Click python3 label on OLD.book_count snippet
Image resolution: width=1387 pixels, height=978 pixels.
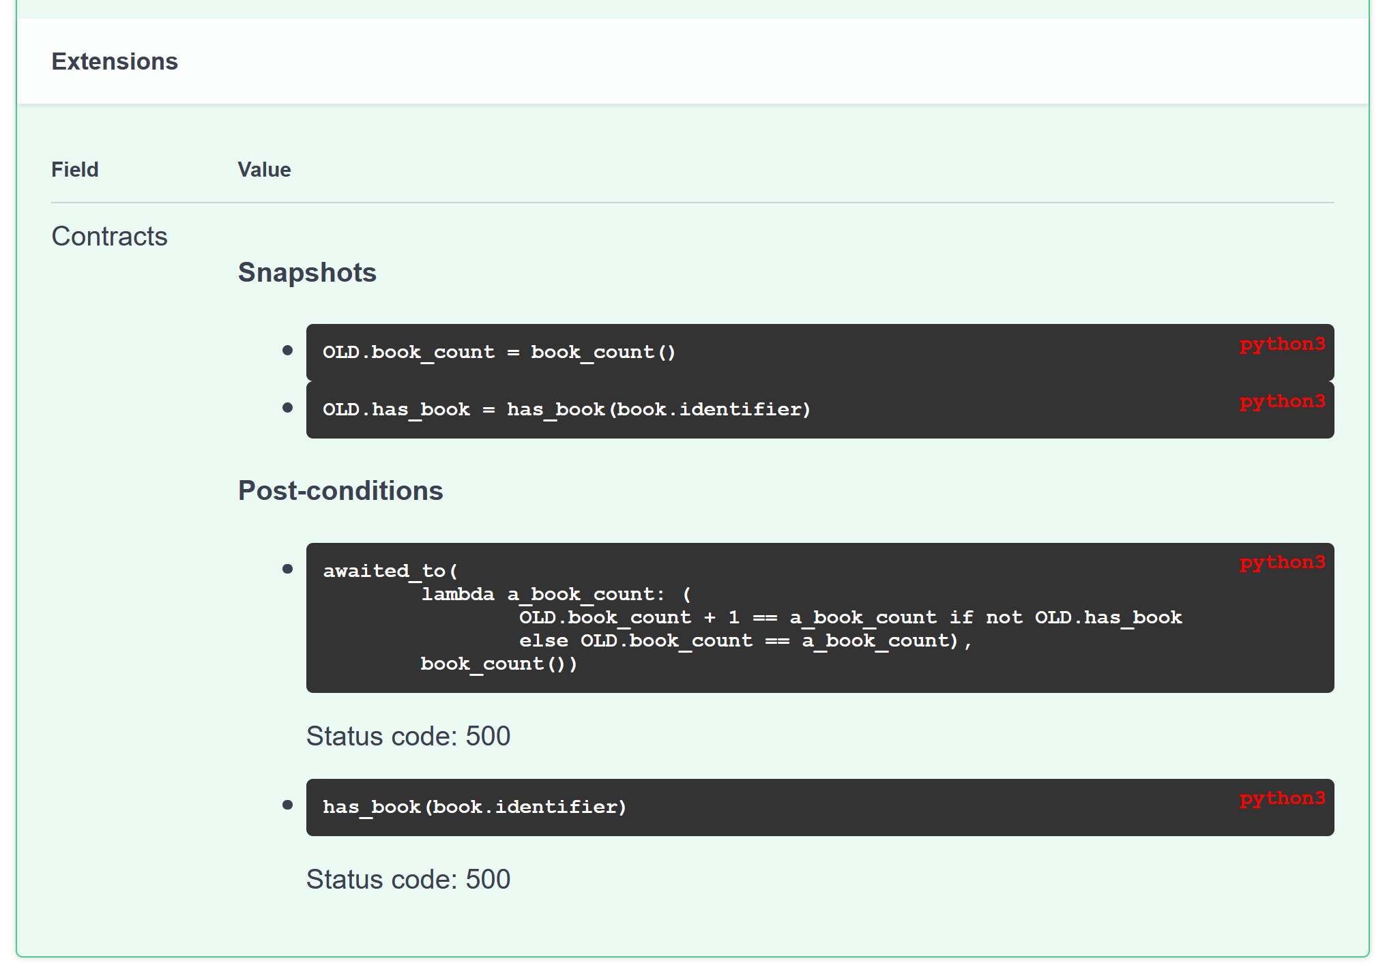coord(1282,344)
